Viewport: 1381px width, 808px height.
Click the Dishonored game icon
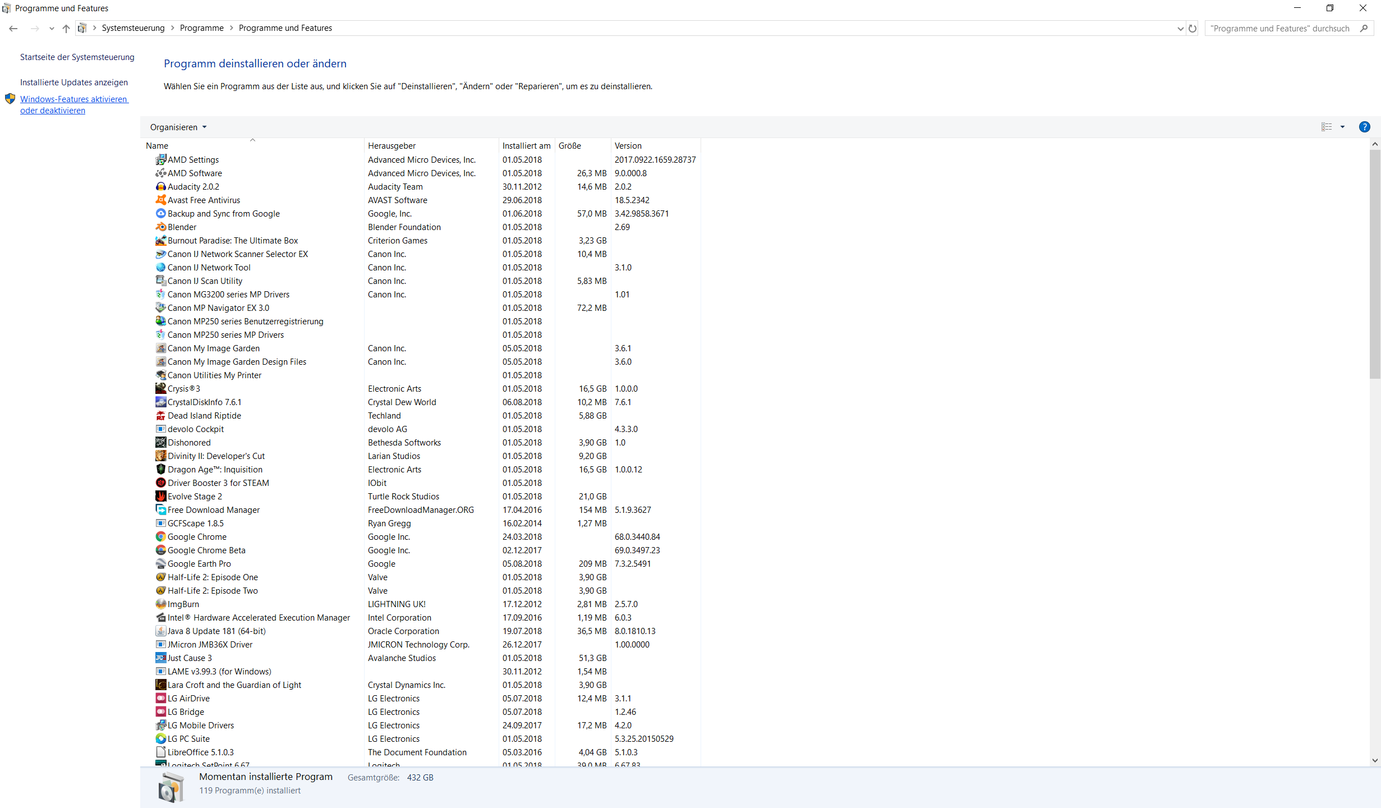160,442
